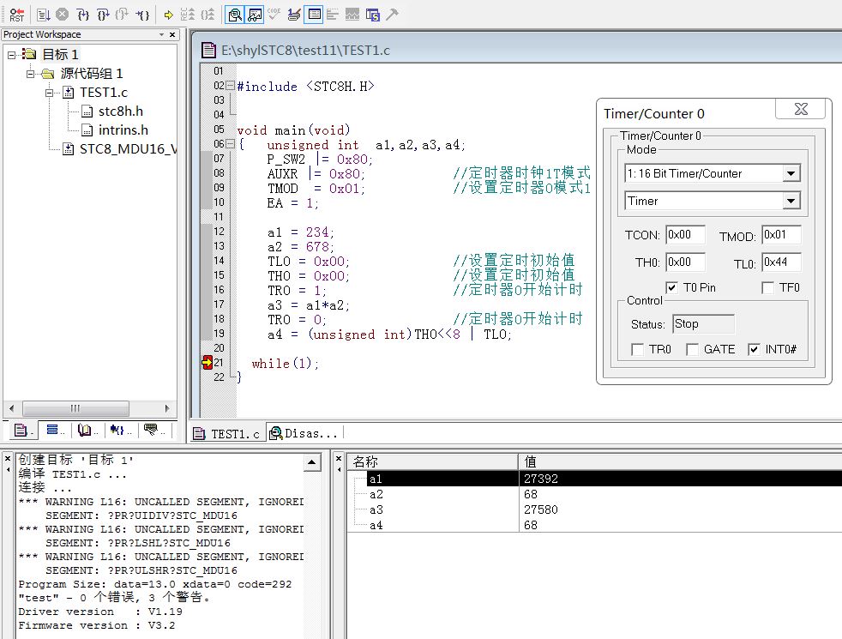Switch to the Templates workspace tab
Screen dimensions: 842x639
tap(153, 430)
